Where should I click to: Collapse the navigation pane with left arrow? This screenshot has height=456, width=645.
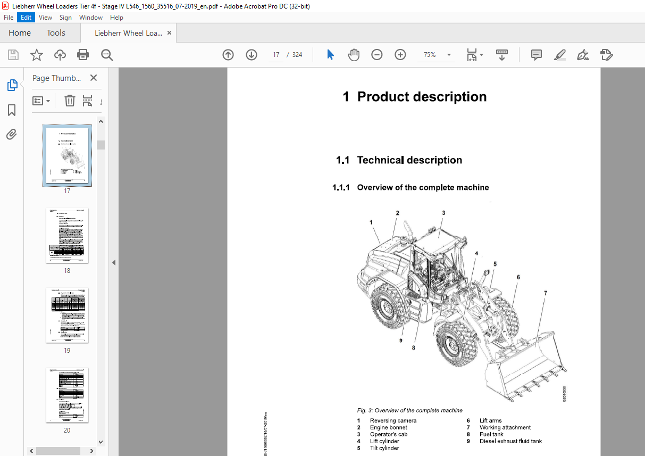click(113, 262)
